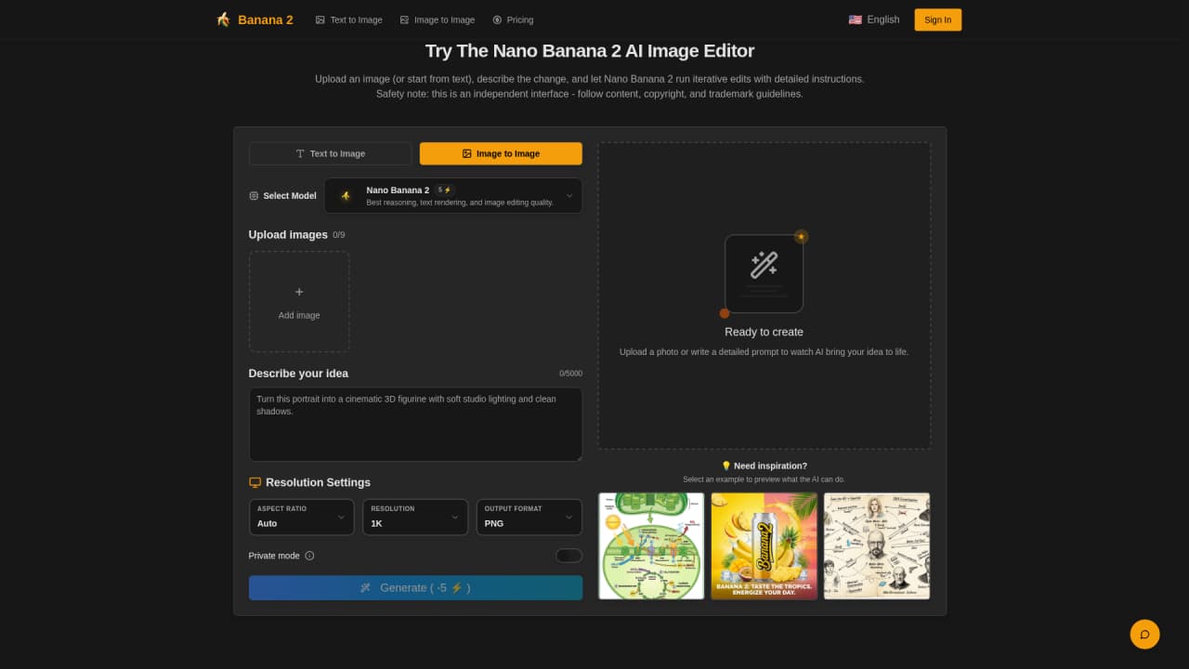1189x669 pixels.
Task: Click the Generate button
Action: click(415, 588)
